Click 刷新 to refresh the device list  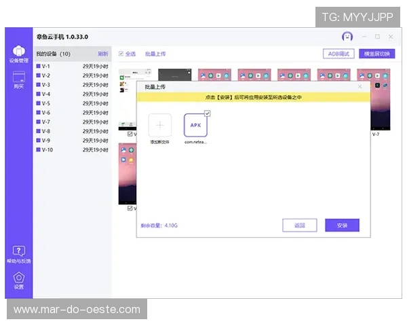tap(102, 54)
